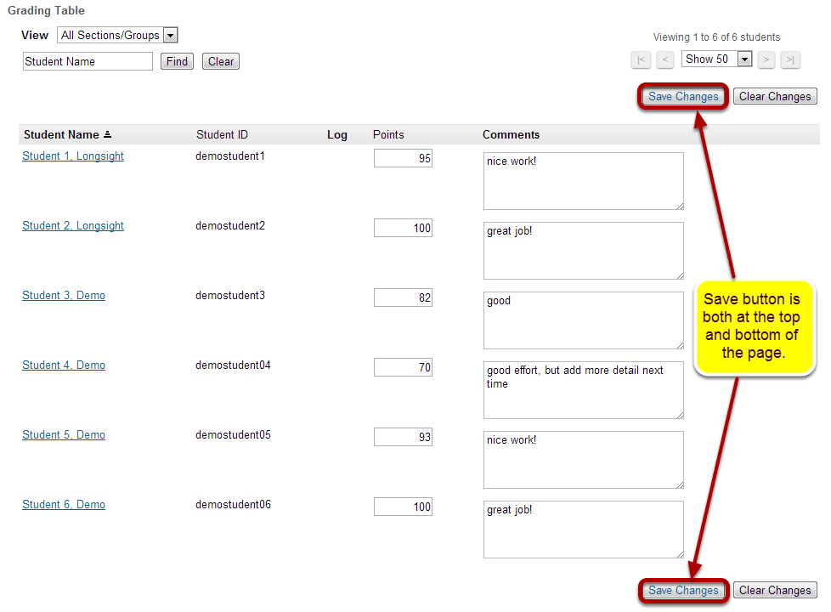Viewport: 831px width, 612px height.
Task: Open Student 3, Demo link
Action: coord(64,296)
